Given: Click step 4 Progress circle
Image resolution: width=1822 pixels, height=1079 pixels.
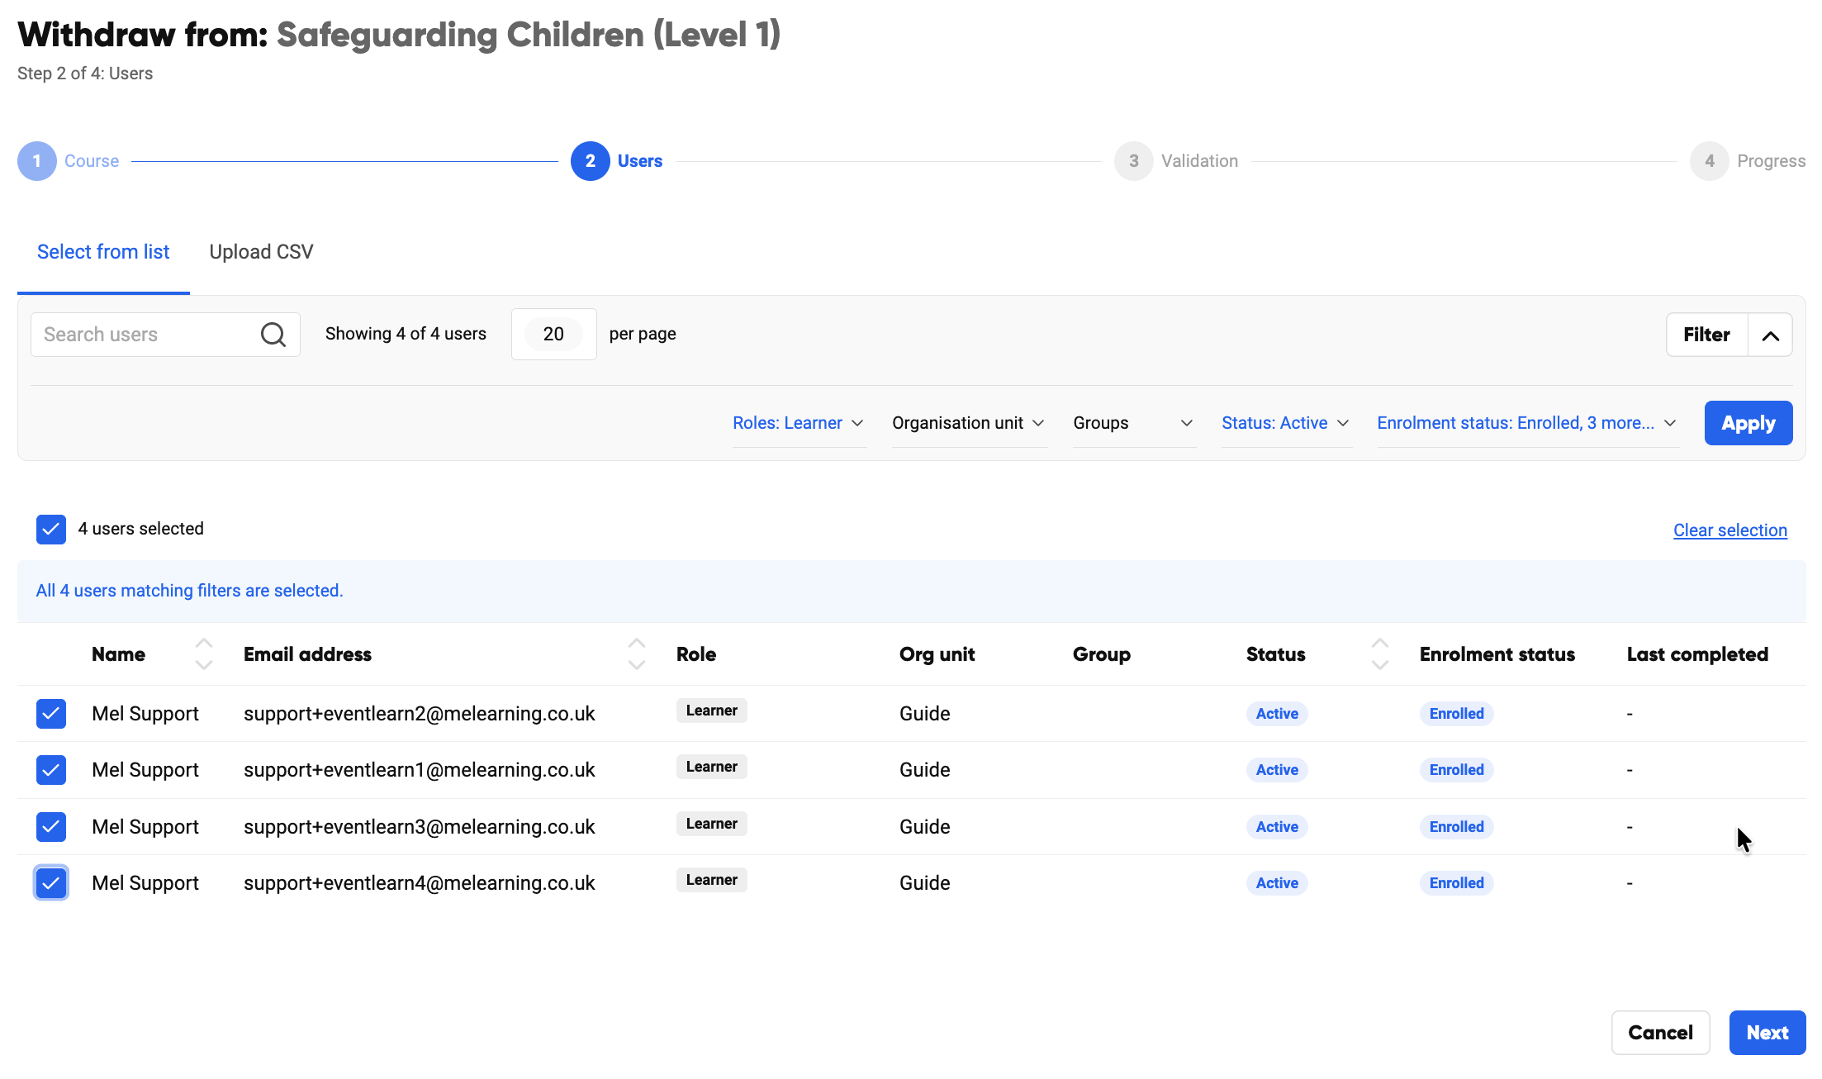Looking at the screenshot, I should point(1710,161).
